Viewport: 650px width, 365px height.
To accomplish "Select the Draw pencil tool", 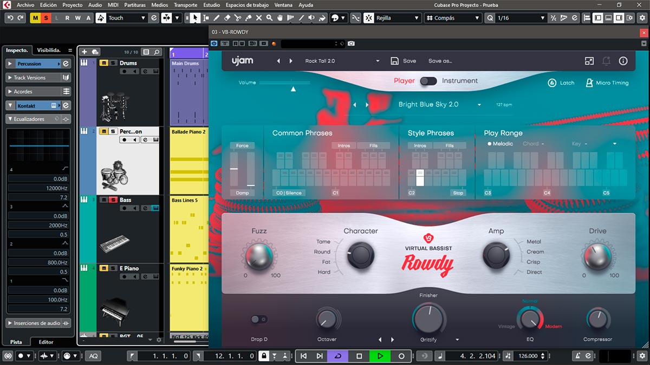I will (217, 18).
